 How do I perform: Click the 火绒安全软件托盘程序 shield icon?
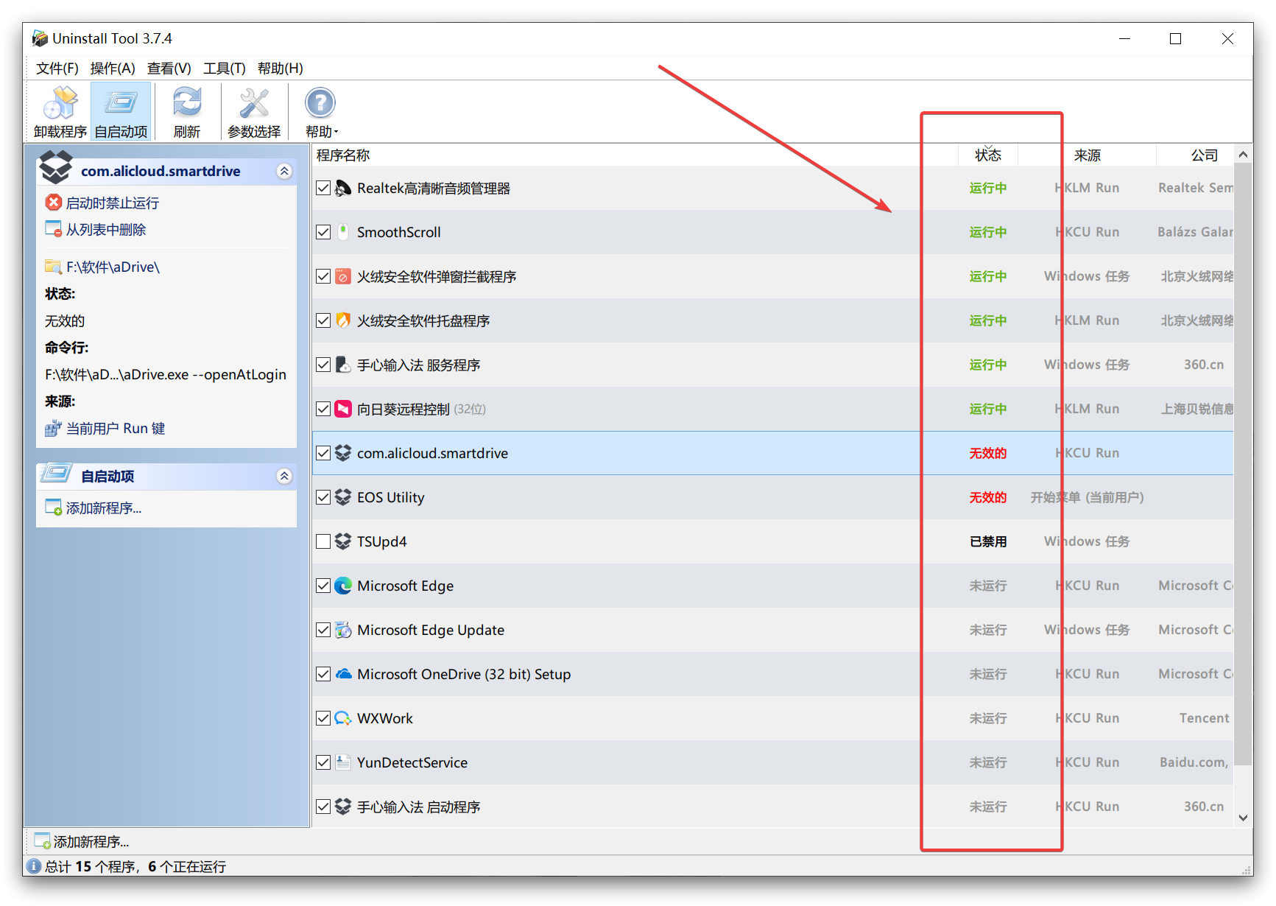pos(343,320)
